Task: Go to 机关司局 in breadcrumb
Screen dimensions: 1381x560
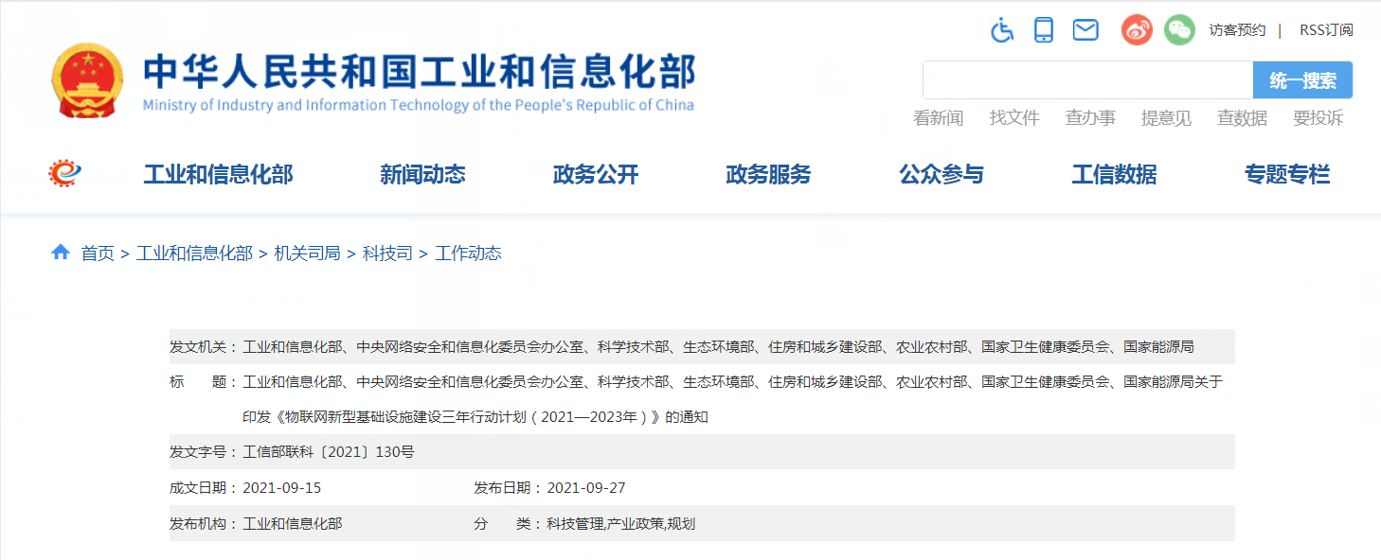Action: click(x=307, y=254)
